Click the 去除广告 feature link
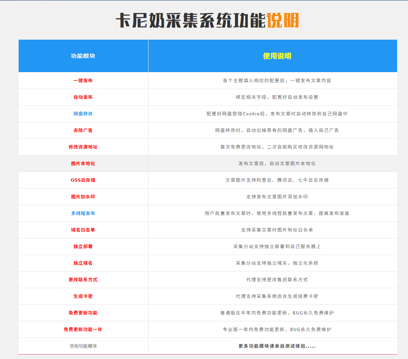 pyautogui.click(x=83, y=130)
